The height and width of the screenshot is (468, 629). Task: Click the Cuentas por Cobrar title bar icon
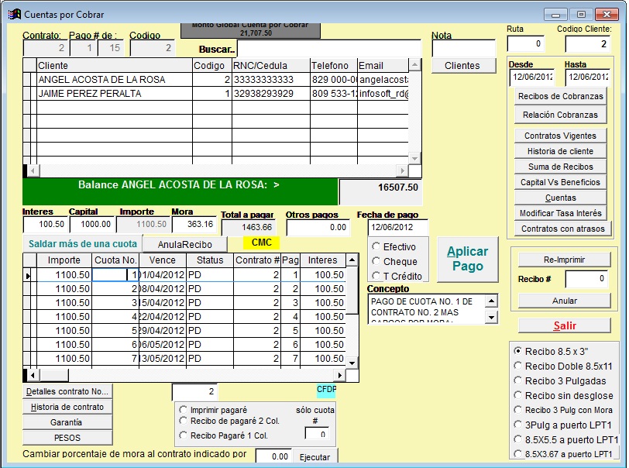14,14
